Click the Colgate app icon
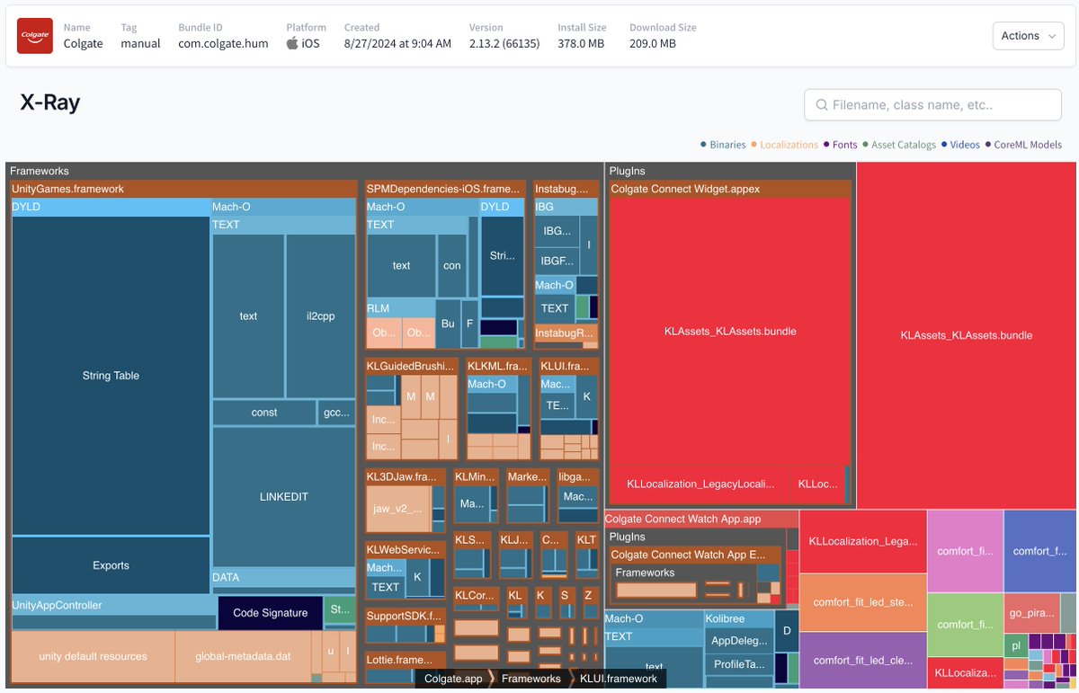 [x=35, y=36]
